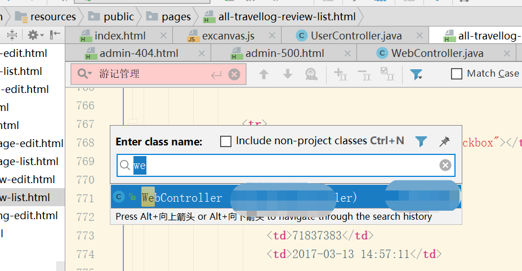Open find bar filter dropdown
Screen dimensions: 522x271
(416, 74)
